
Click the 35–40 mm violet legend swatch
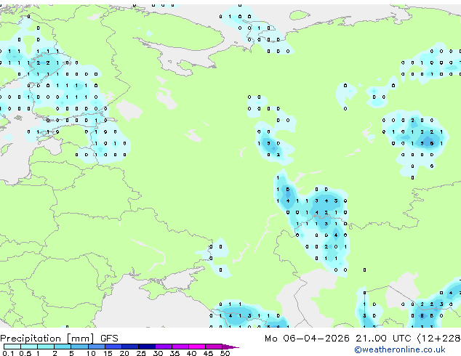[180, 347]
